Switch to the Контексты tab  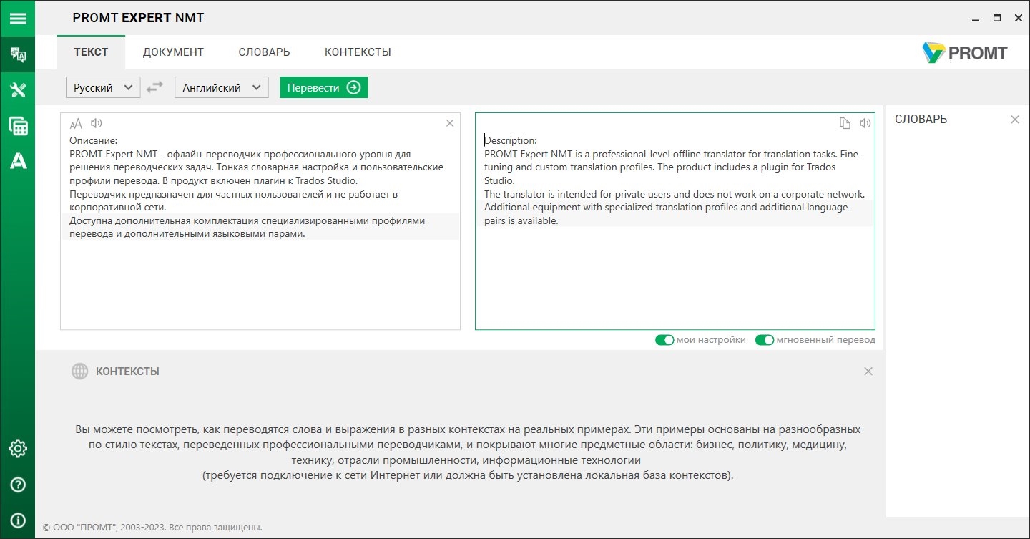tap(358, 52)
